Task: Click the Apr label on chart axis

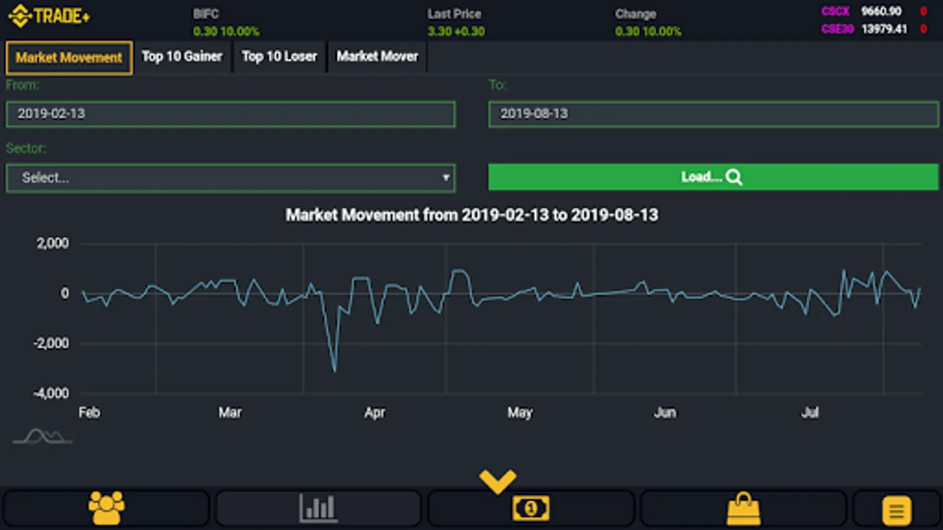Action: tap(375, 412)
